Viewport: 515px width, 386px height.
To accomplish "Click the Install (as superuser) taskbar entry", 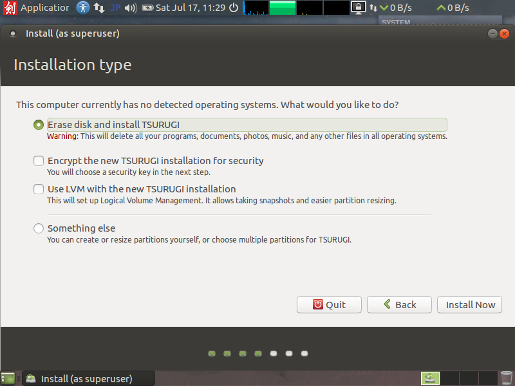I will pos(89,378).
